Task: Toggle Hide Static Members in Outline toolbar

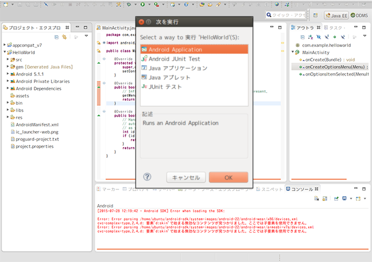Action: click(327, 37)
